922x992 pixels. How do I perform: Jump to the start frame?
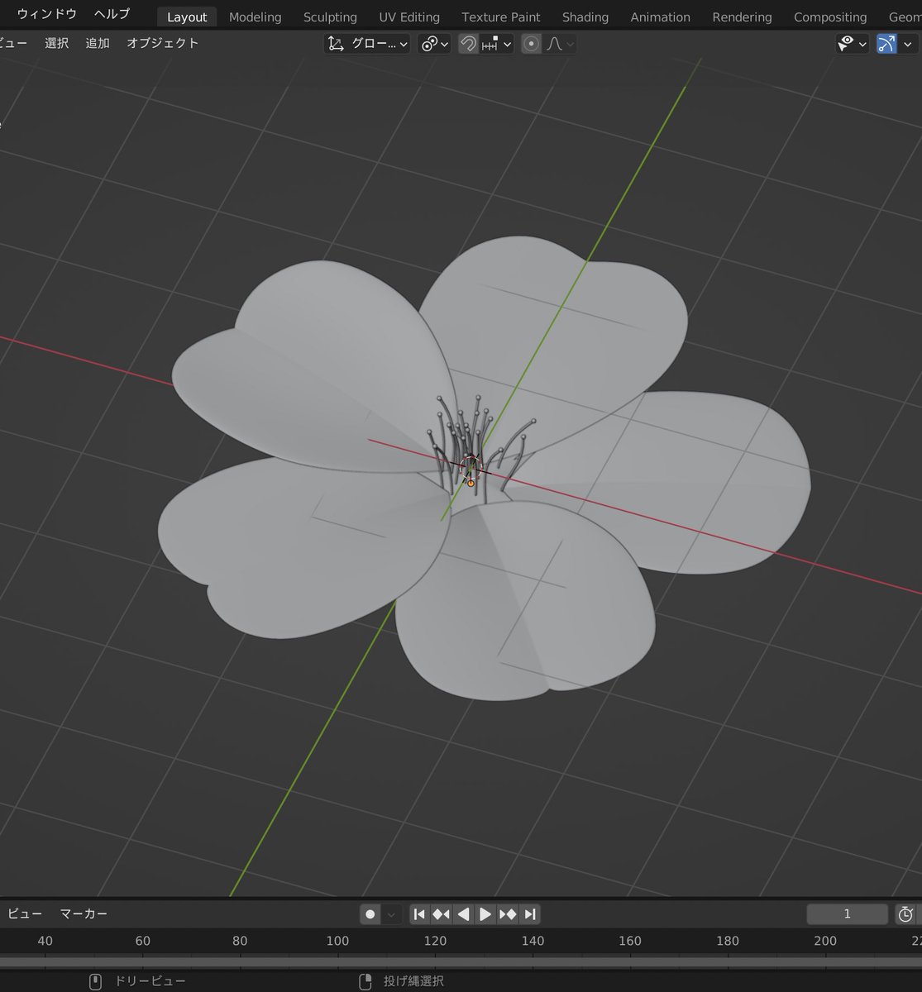[419, 914]
